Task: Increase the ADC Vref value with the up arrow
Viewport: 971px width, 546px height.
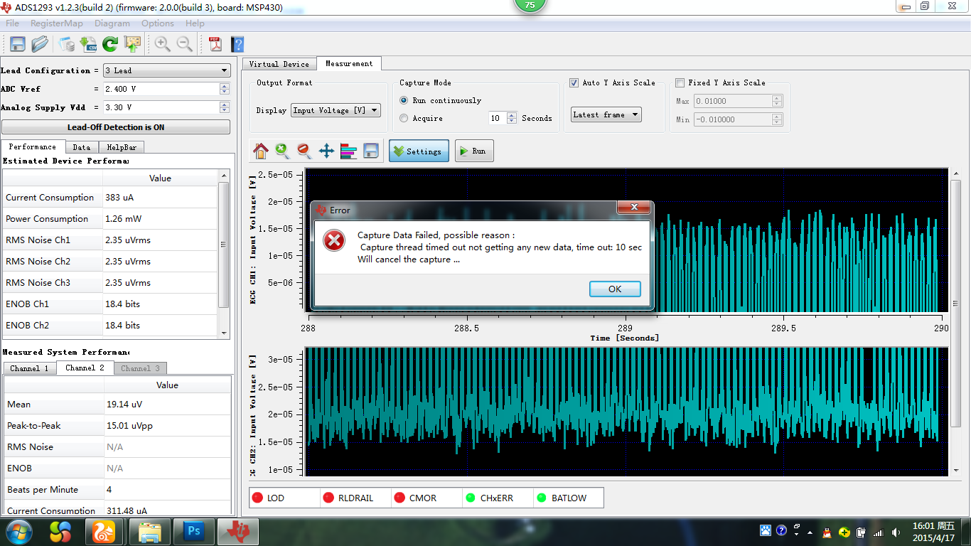Action: tap(225, 86)
